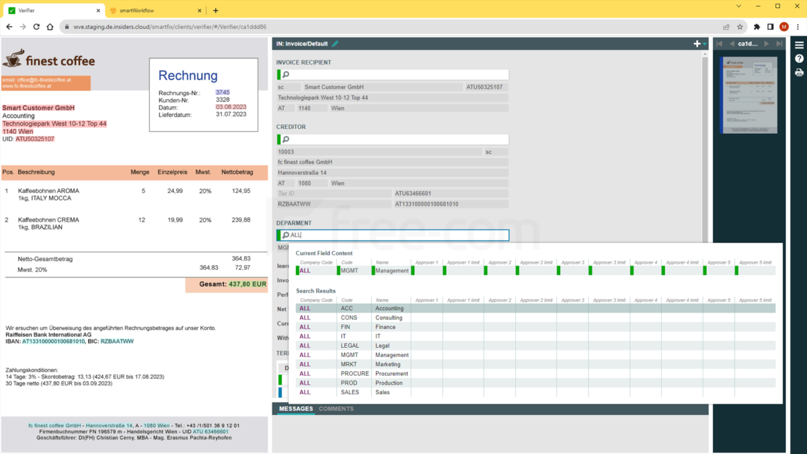Open help via the question mark icon

coord(799,59)
